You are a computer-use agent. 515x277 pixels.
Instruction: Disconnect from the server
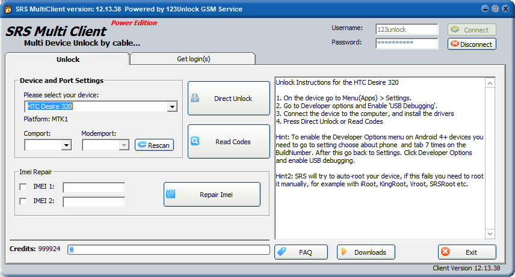point(472,44)
